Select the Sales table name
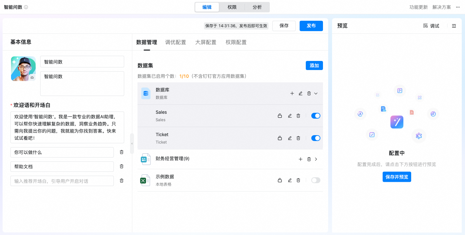The height and width of the screenshot is (235, 465). point(161,112)
